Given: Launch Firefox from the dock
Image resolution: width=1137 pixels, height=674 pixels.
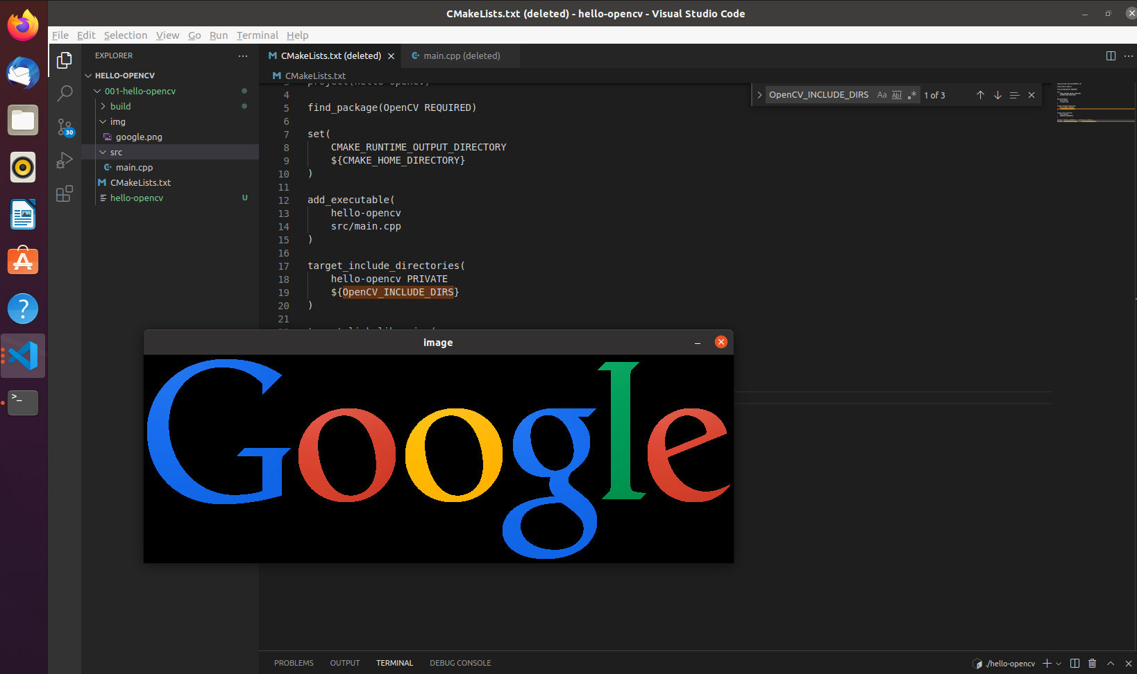Looking at the screenshot, I should click(23, 26).
